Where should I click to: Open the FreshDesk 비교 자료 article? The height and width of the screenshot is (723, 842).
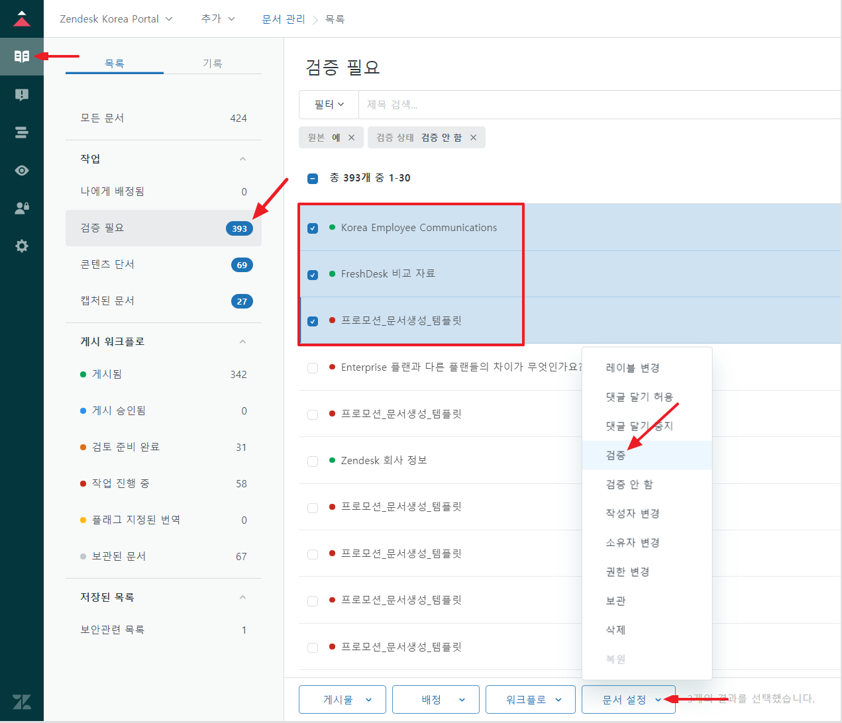point(388,274)
